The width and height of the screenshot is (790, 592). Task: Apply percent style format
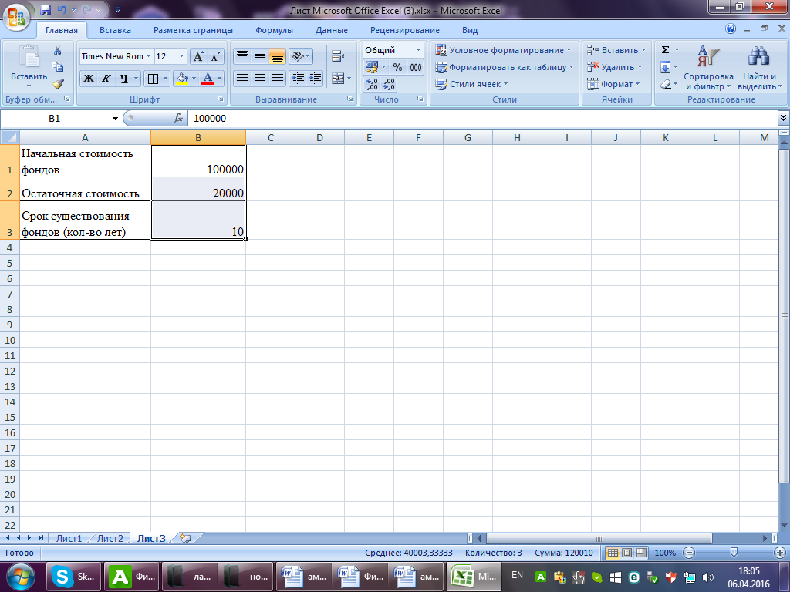pyautogui.click(x=397, y=67)
